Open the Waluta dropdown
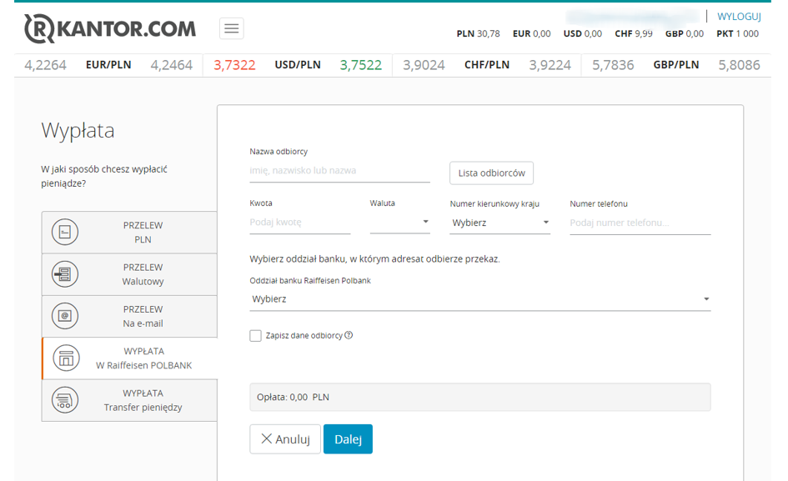 click(399, 222)
